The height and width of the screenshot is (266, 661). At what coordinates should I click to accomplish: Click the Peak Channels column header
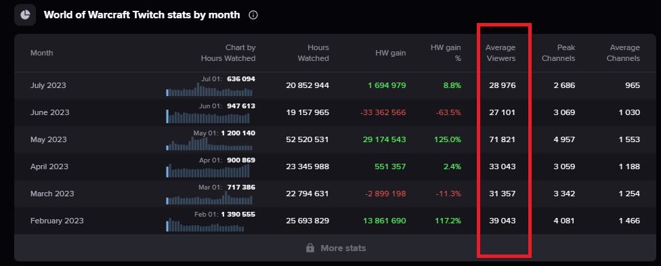[x=558, y=53]
